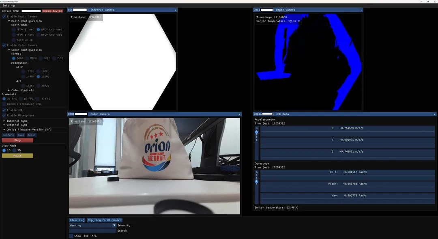Viewport: 438px width, 239px height.
Task: Click the IMU Data panel corner dot
Action: pos(434,114)
